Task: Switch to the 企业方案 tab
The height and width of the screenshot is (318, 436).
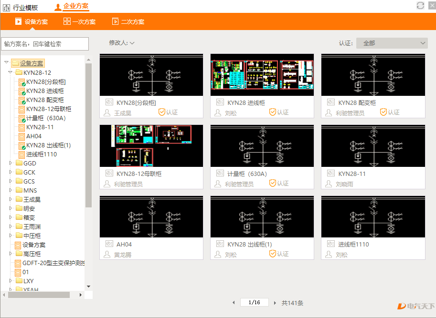Action: click(72, 6)
